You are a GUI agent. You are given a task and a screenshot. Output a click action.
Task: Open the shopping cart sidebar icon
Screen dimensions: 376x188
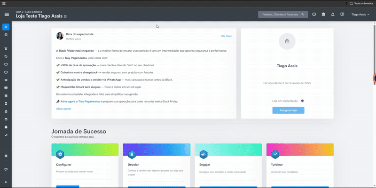click(x=6, y=49)
